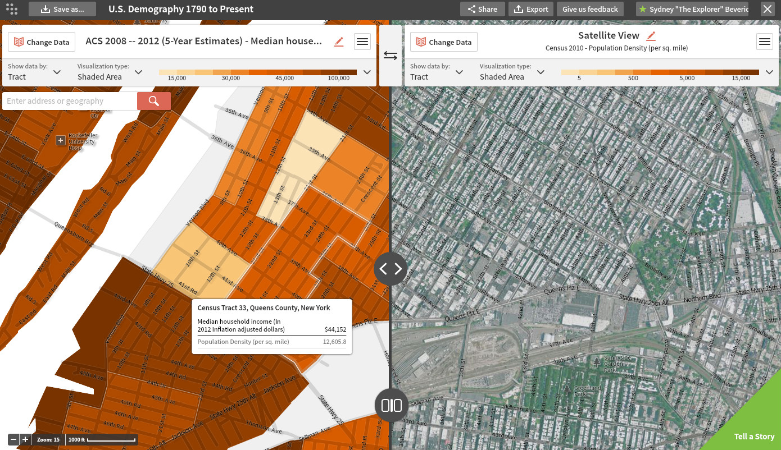Open the apps grid icon in the top-left corner
The image size is (781, 450).
[x=11, y=9]
